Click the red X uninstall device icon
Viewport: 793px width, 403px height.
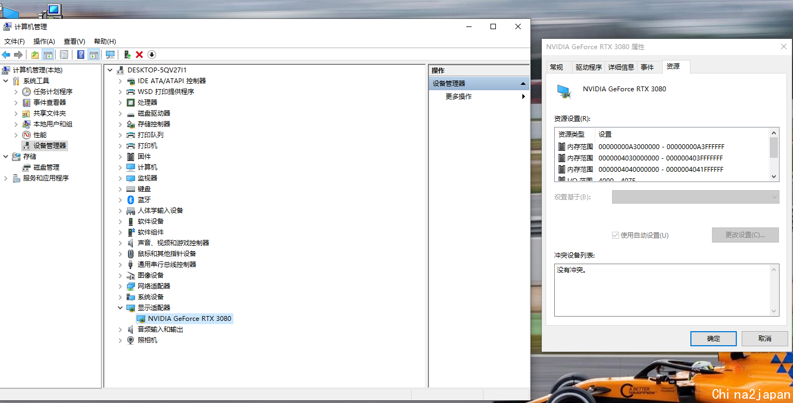(139, 55)
